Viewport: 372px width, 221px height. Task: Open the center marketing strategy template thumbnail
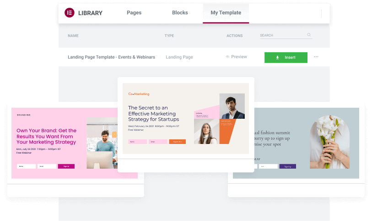[185, 118]
